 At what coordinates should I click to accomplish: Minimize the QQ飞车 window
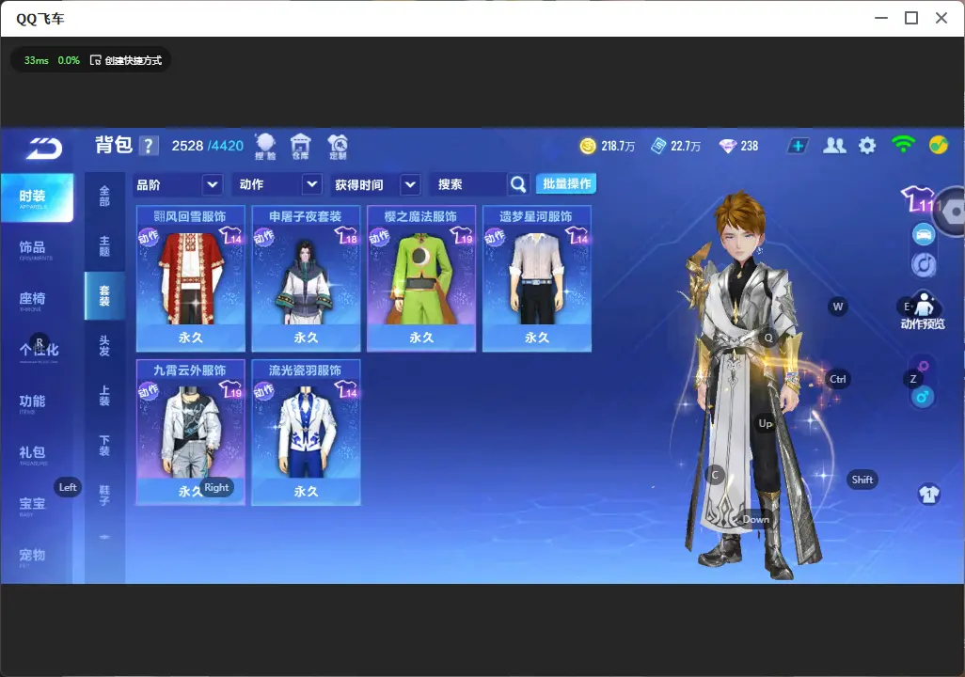coord(881,18)
